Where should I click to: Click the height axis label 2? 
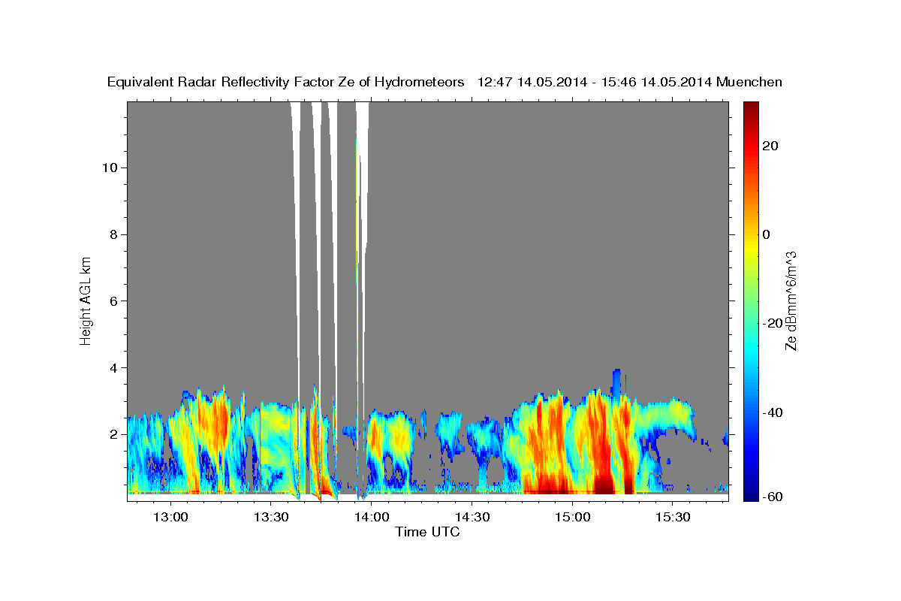point(113,434)
